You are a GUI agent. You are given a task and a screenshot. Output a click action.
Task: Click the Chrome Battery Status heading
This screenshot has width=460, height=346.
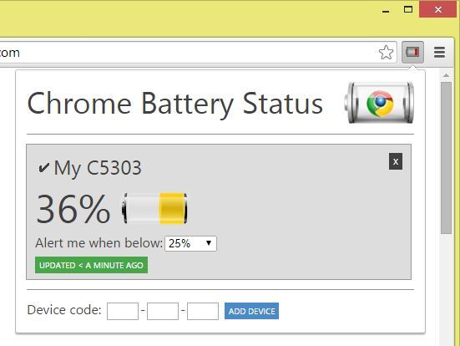pos(175,104)
